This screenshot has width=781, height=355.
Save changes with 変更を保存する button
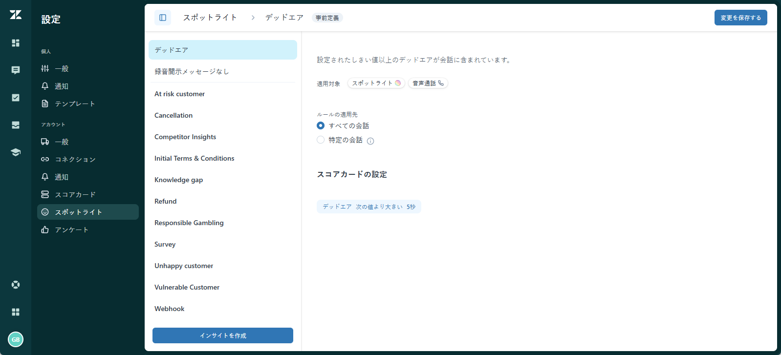tap(740, 18)
